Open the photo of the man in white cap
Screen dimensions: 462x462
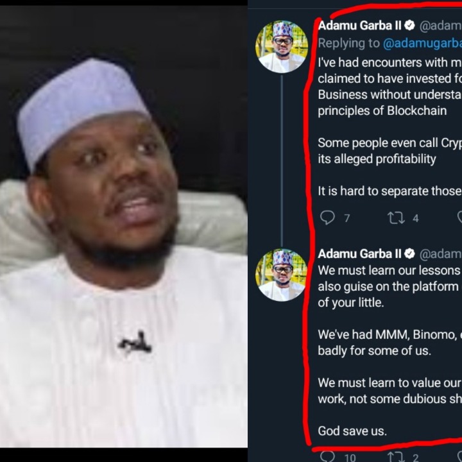pos(123,231)
